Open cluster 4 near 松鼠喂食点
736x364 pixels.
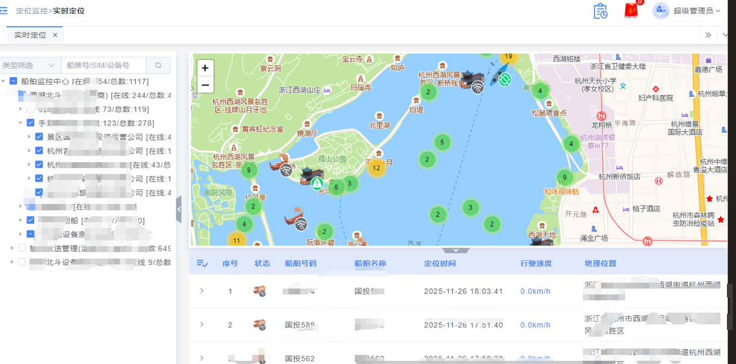pyautogui.click(x=540, y=90)
